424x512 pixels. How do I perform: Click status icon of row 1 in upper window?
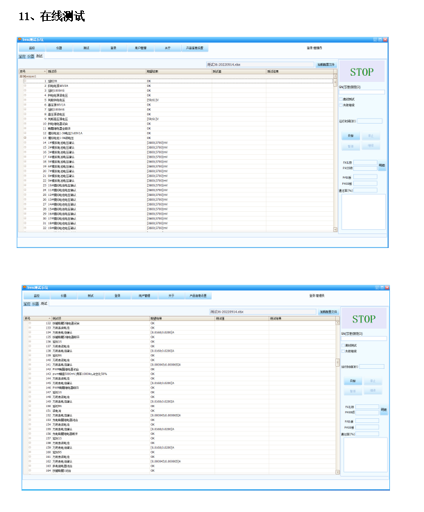click(x=26, y=81)
